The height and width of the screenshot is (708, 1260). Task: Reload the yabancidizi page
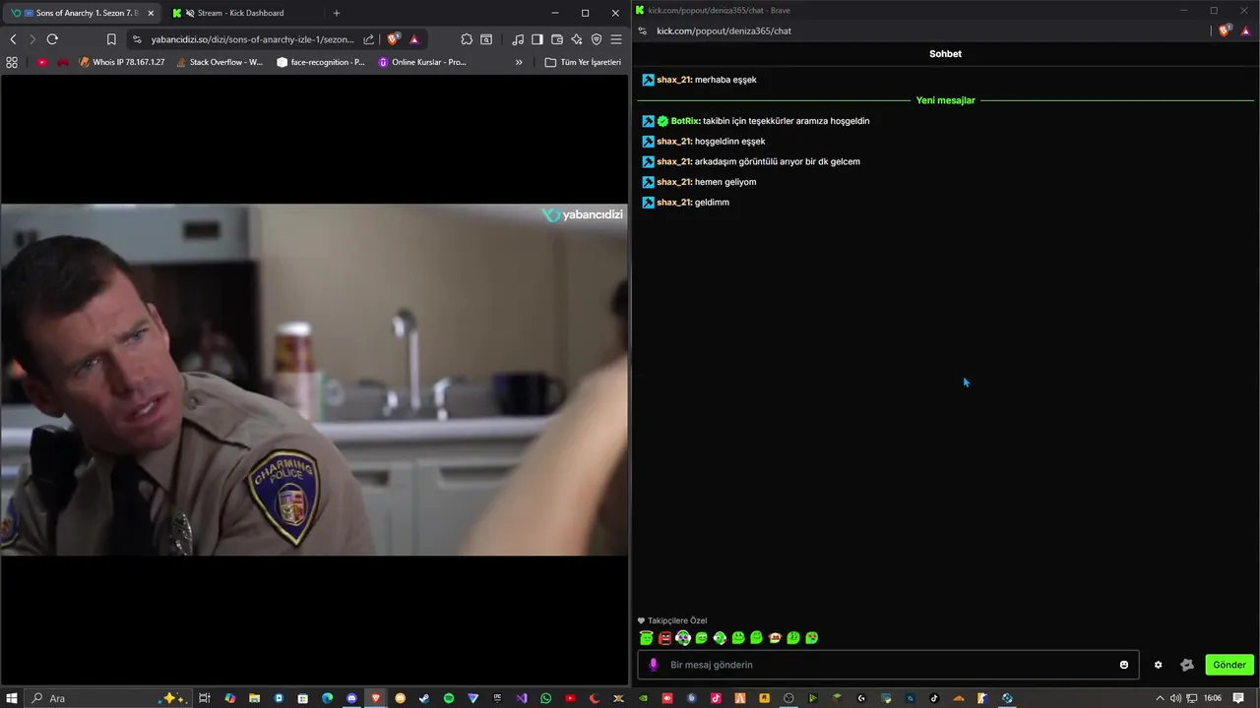(52, 39)
